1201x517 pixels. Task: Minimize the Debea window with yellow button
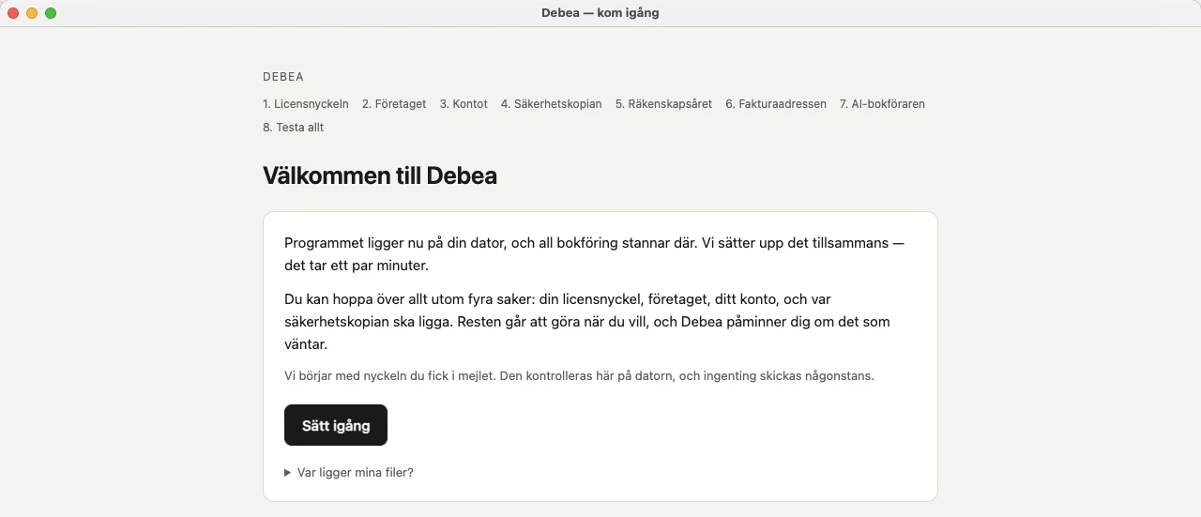32,13
